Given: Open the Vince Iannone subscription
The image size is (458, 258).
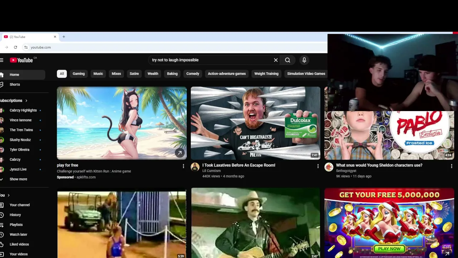Looking at the screenshot, I should (20, 120).
